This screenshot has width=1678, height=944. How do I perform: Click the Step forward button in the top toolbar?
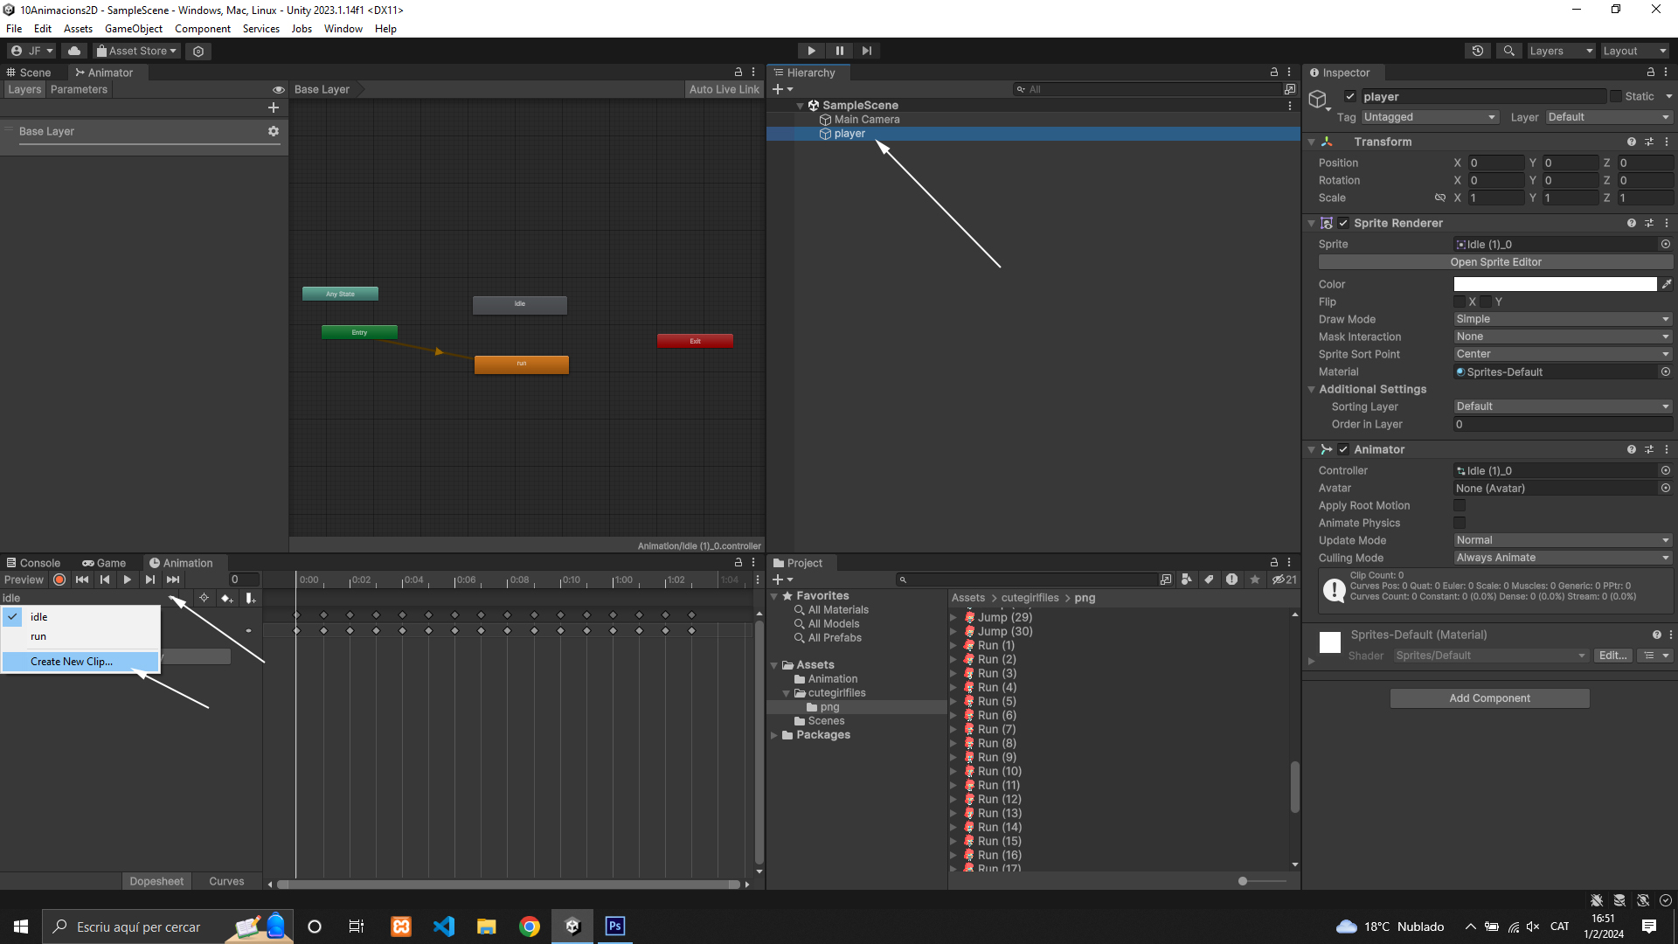tap(866, 51)
